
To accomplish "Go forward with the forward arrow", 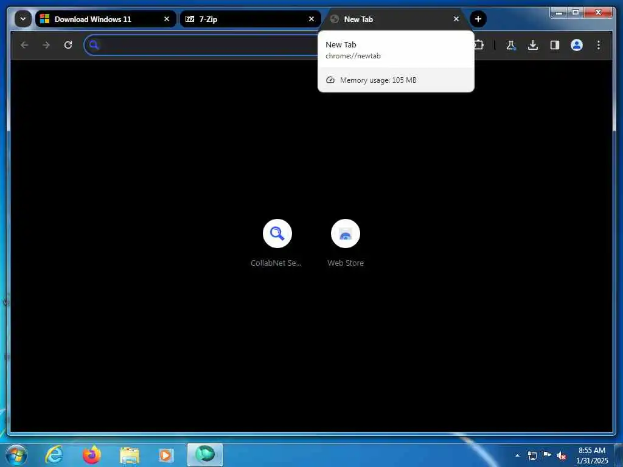I will (x=46, y=45).
